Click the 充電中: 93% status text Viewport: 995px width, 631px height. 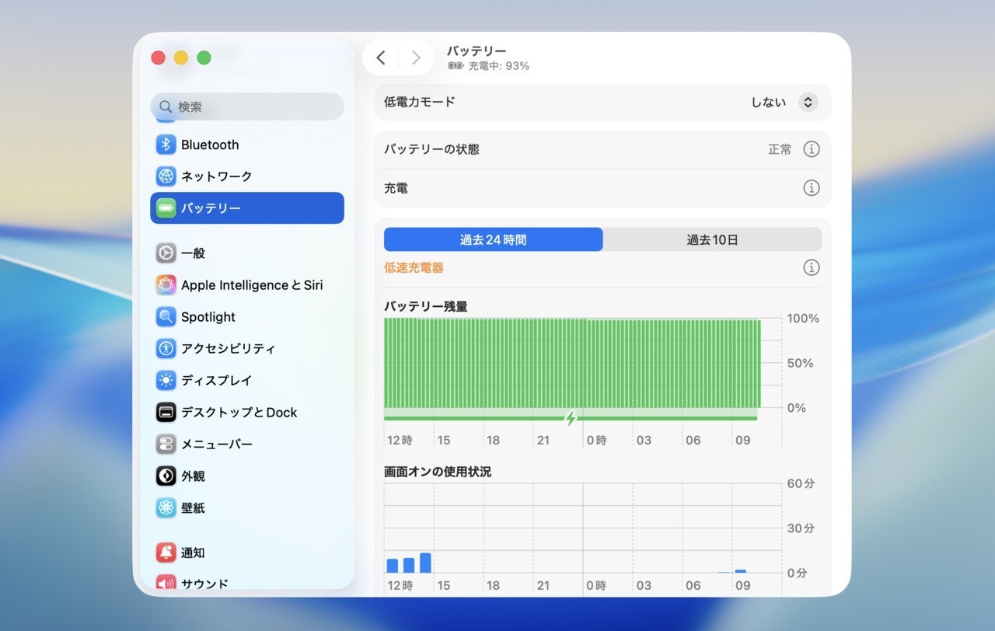(498, 66)
